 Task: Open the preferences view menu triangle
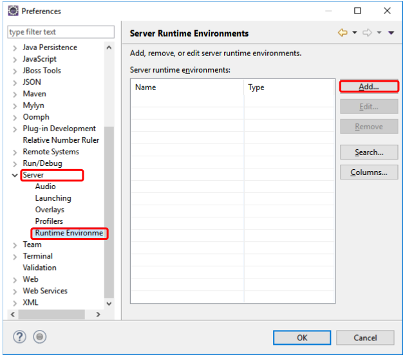391,33
